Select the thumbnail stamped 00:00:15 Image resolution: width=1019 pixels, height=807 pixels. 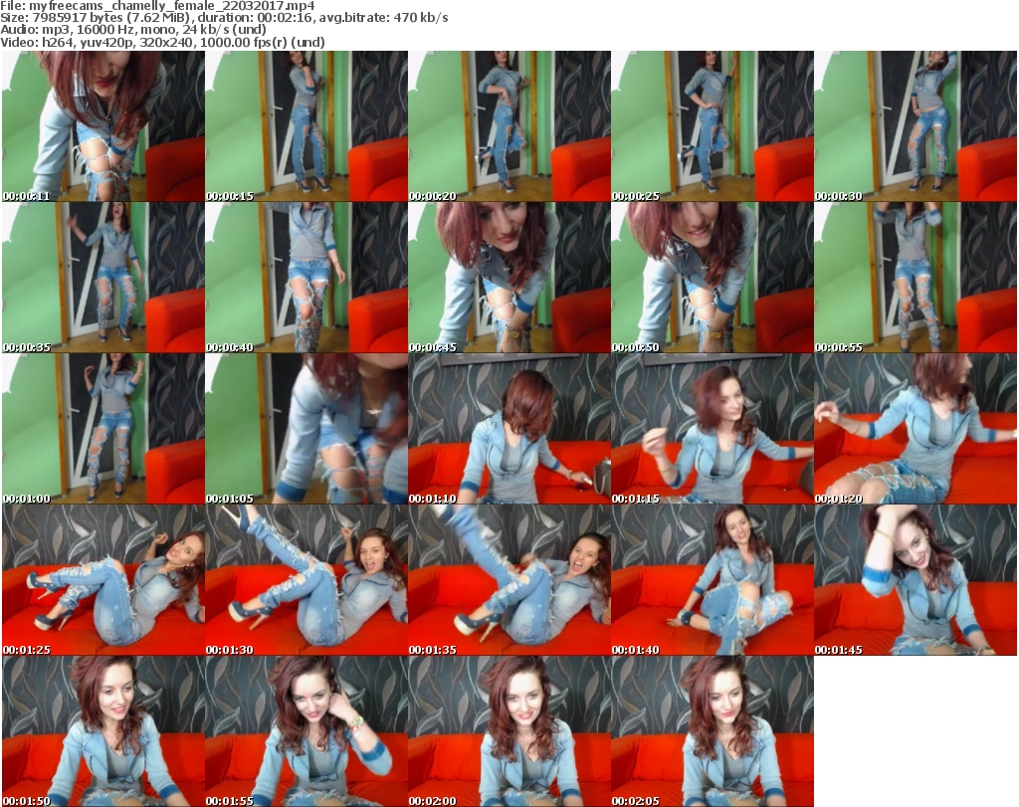point(306,126)
